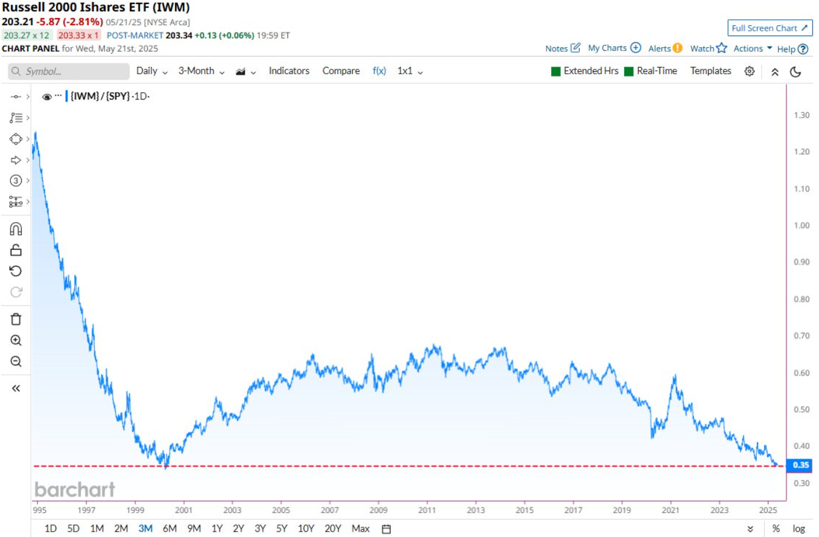Open chart settings gear
The height and width of the screenshot is (537, 819).
tap(750, 71)
